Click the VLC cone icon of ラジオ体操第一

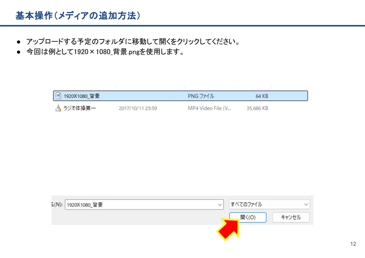[58, 108]
